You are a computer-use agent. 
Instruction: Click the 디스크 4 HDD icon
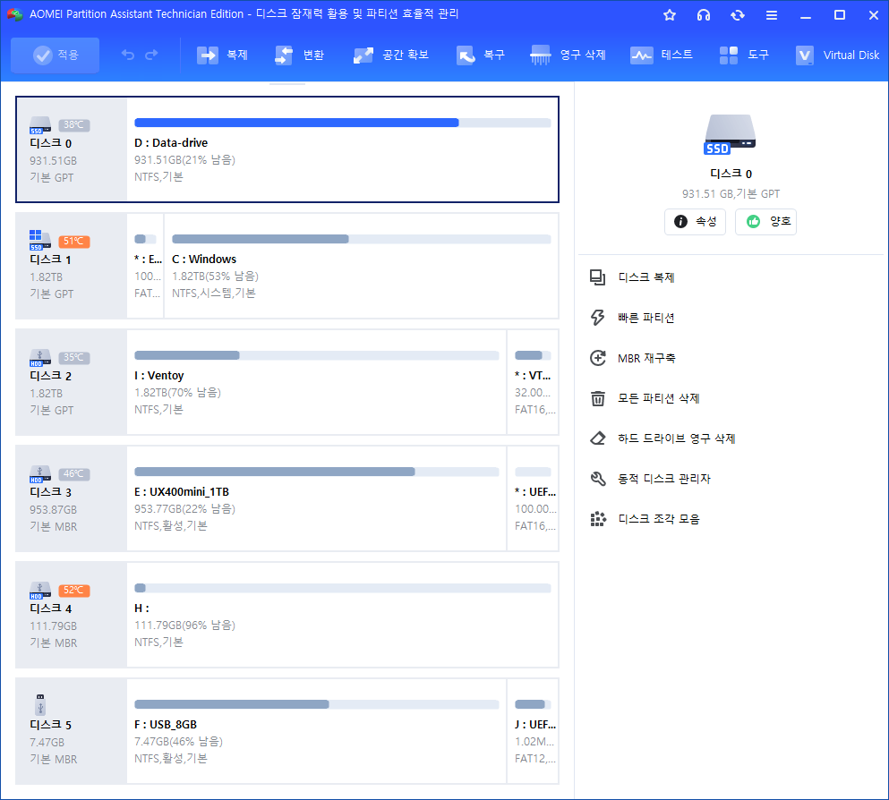(x=40, y=591)
